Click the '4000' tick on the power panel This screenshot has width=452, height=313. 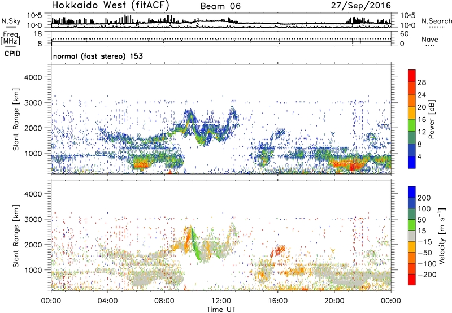point(33,77)
